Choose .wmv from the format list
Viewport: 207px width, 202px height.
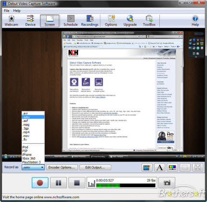click(33, 117)
